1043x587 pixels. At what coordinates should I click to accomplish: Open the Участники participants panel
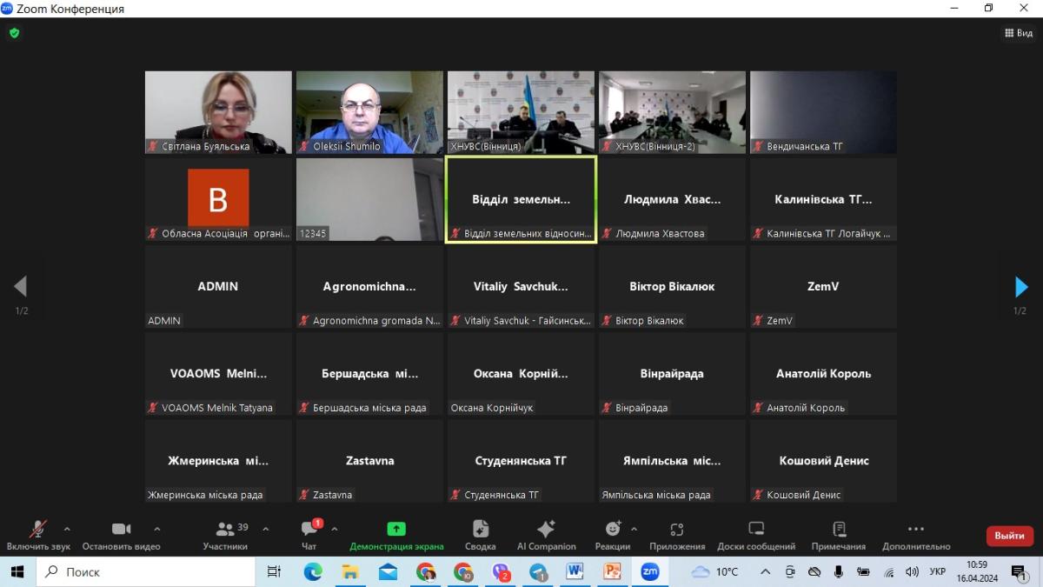(225, 536)
